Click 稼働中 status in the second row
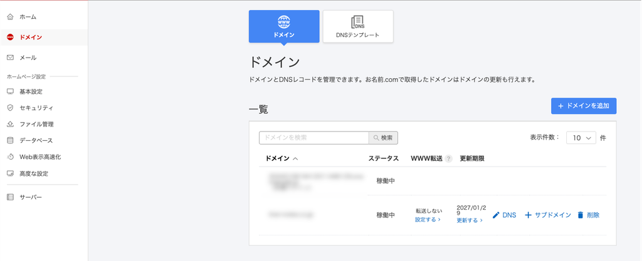 coord(386,215)
